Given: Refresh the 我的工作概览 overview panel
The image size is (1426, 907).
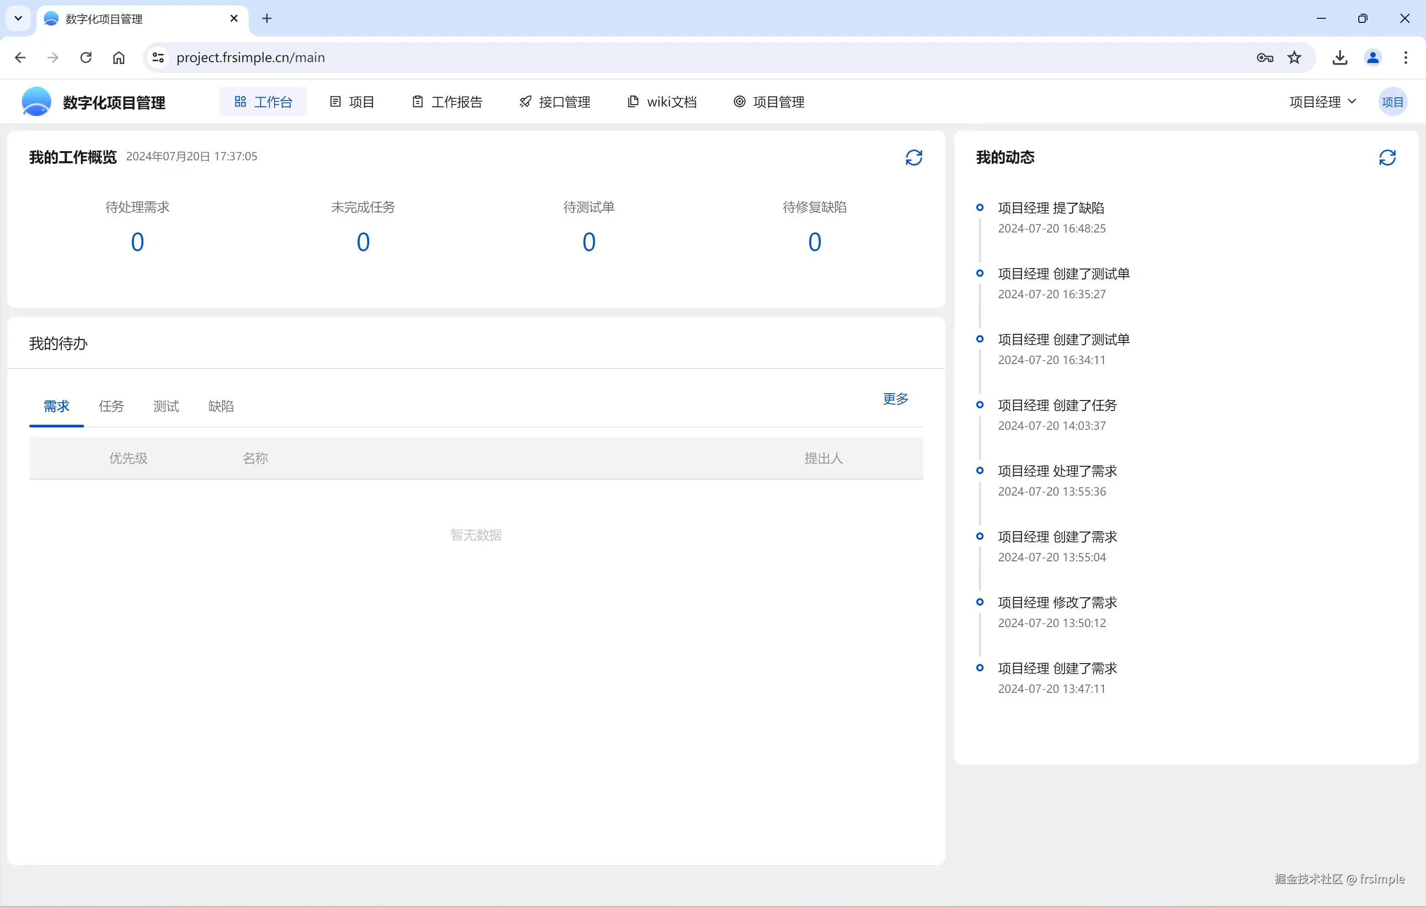Looking at the screenshot, I should [914, 157].
